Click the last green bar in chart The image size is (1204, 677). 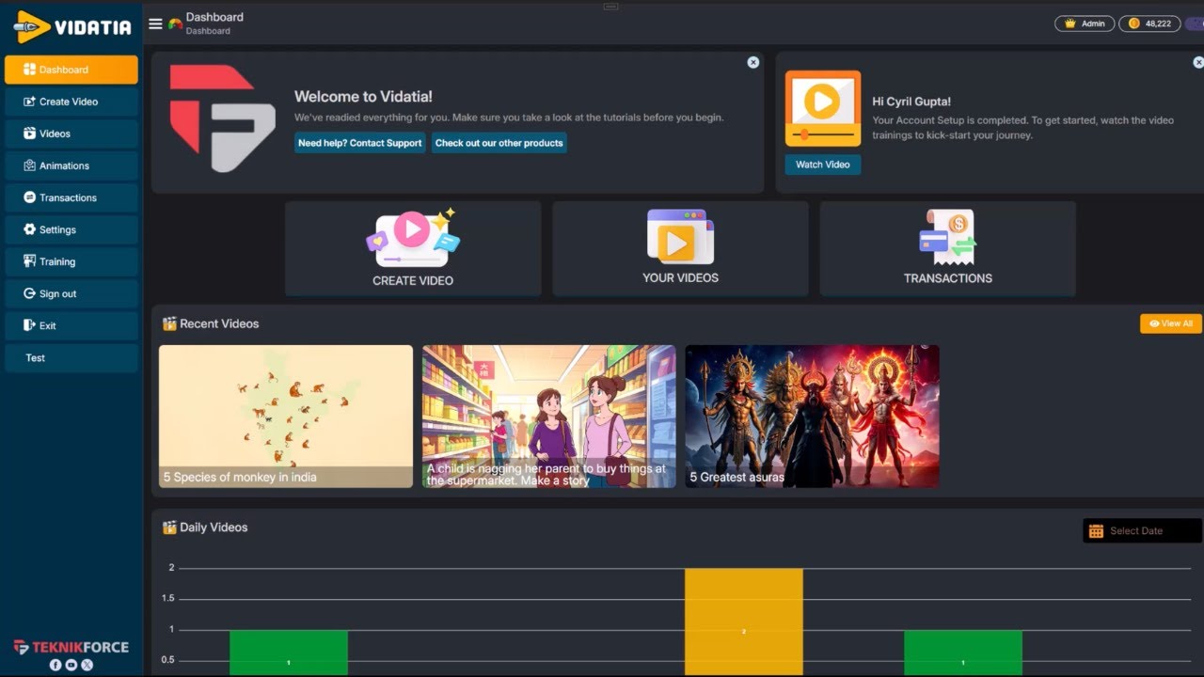point(963,653)
